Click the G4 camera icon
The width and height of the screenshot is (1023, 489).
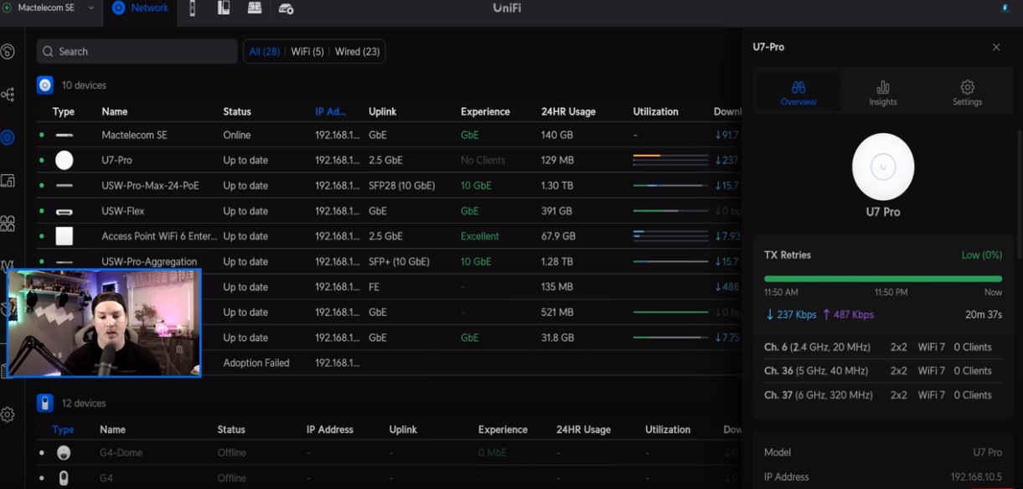64,478
